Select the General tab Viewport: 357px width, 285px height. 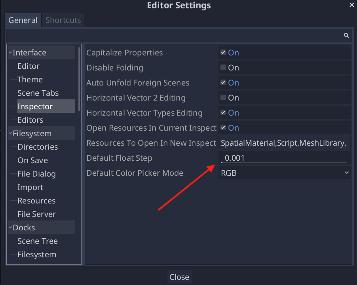pos(23,20)
